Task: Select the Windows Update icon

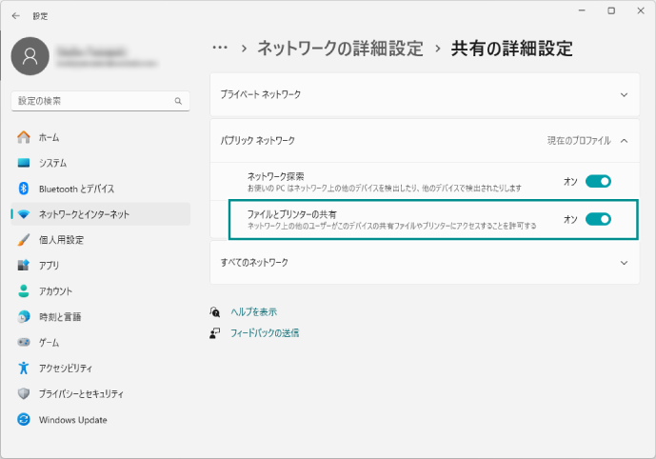Action: click(24, 420)
